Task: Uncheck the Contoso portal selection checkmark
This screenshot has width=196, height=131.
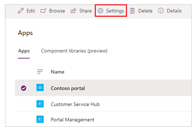Action: tap(24, 88)
